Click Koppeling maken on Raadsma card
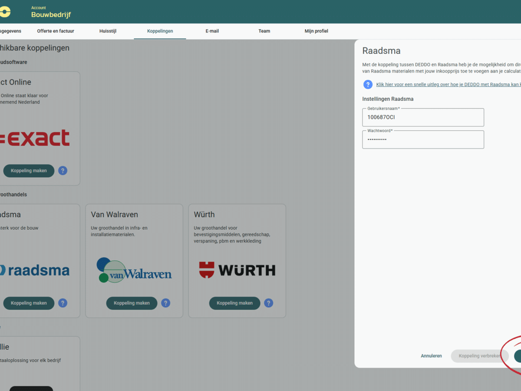Image resolution: width=521 pixels, height=391 pixels. click(x=29, y=303)
